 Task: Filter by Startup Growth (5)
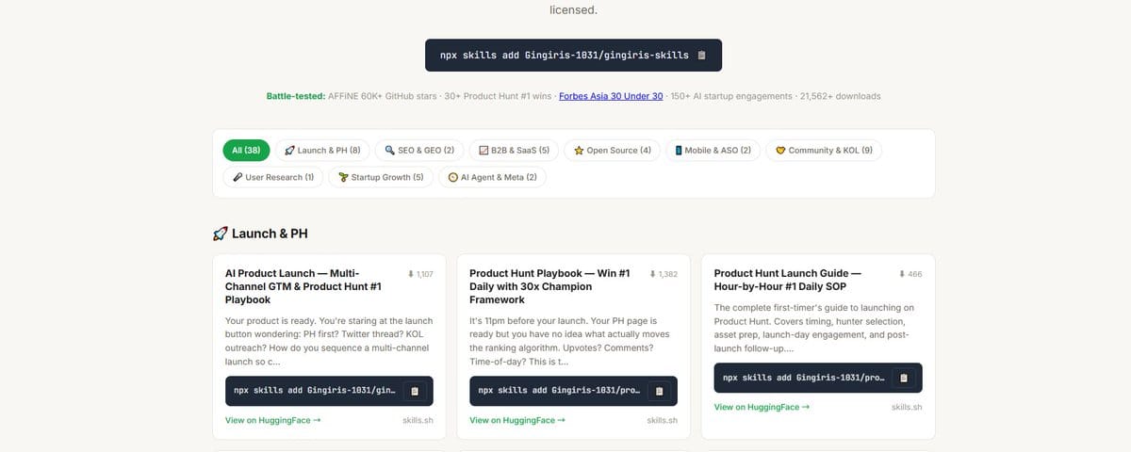(x=381, y=176)
